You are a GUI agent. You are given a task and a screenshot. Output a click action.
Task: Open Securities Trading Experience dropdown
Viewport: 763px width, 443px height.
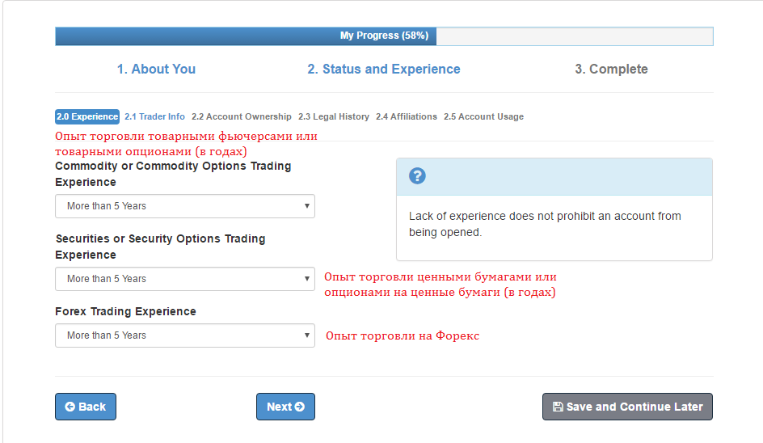tap(184, 279)
